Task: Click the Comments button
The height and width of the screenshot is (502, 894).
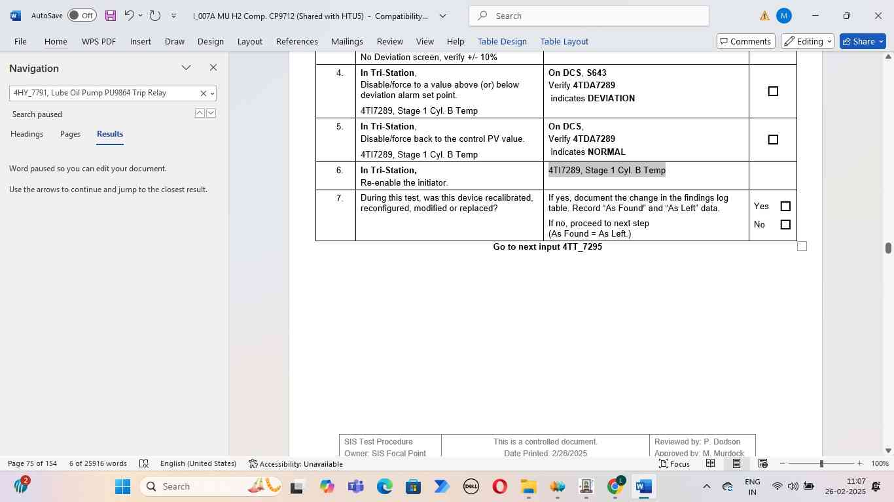Action: (x=746, y=41)
